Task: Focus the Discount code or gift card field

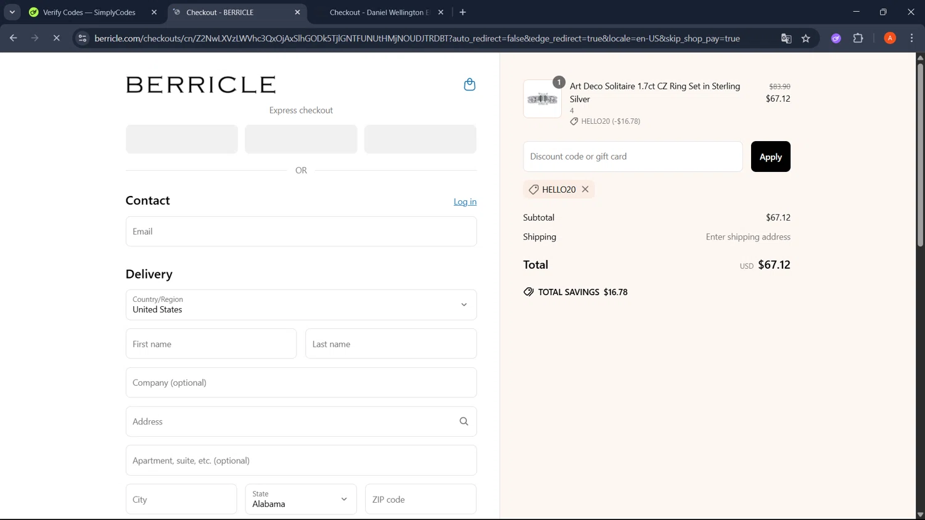Action: pyautogui.click(x=633, y=156)
